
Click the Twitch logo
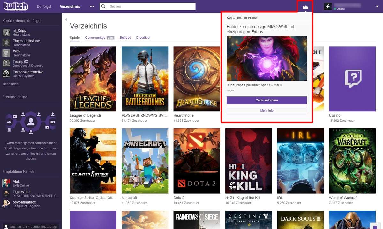click(16, 6)
